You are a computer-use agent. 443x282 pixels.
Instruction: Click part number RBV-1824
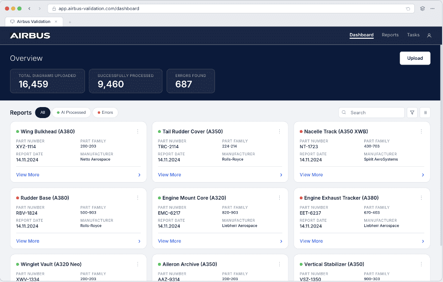coord(27,213)
